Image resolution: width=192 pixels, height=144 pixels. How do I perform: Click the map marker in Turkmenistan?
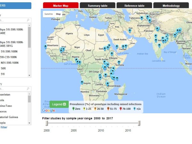pyautogui.click(x=141, y=18)
